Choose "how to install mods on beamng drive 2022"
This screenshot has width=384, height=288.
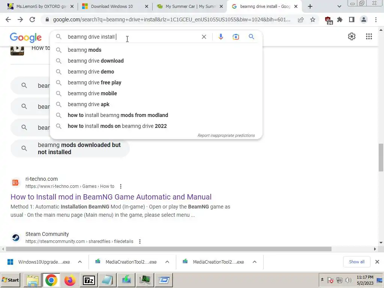pos(156,126)
